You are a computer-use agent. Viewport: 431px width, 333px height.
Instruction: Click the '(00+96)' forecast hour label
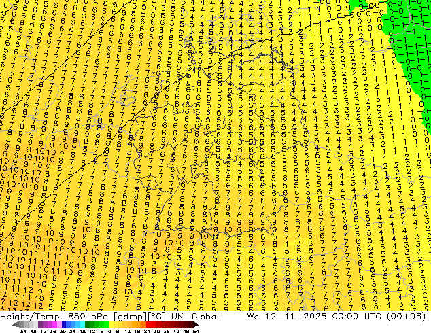click(407, 316)
